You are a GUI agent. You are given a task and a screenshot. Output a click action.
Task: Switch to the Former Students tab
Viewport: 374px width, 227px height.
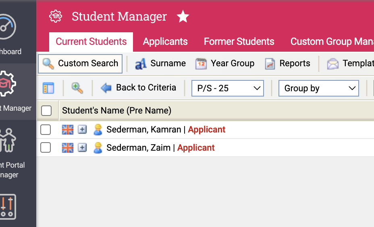(x=239, y=42)
